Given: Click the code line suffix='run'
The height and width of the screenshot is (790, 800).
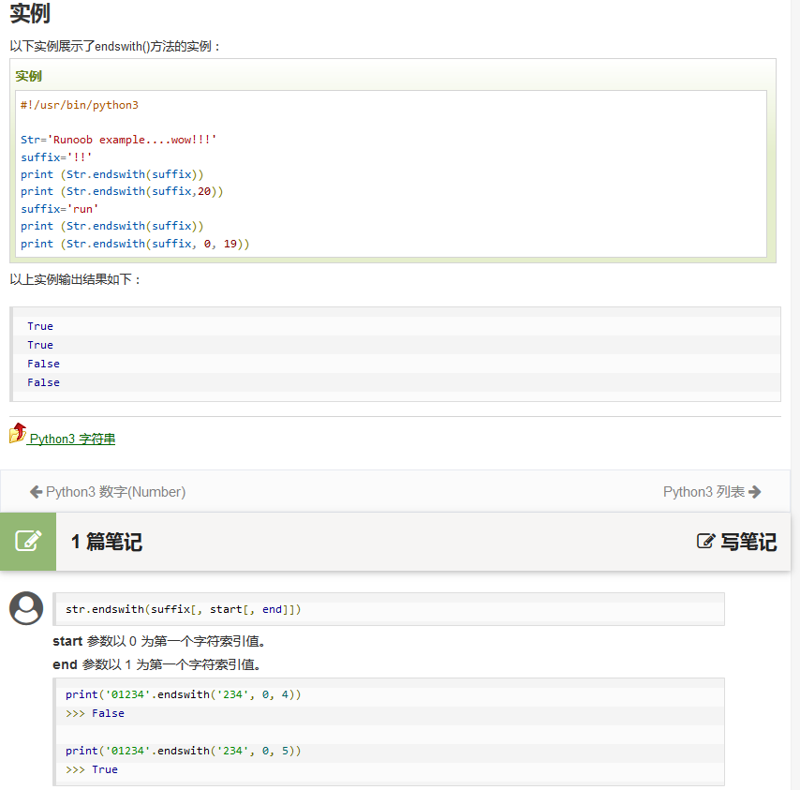Looking at the screenshot, I should 59,209.
